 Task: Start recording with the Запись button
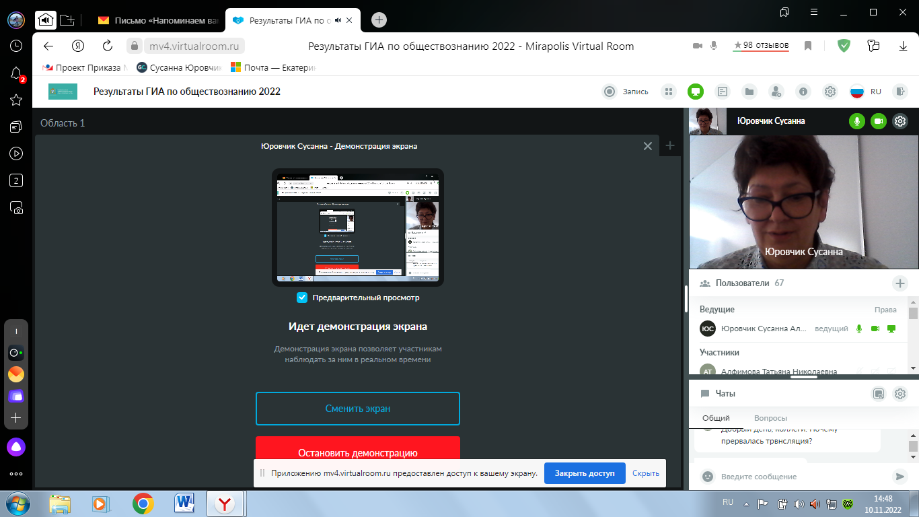[626, 92]
